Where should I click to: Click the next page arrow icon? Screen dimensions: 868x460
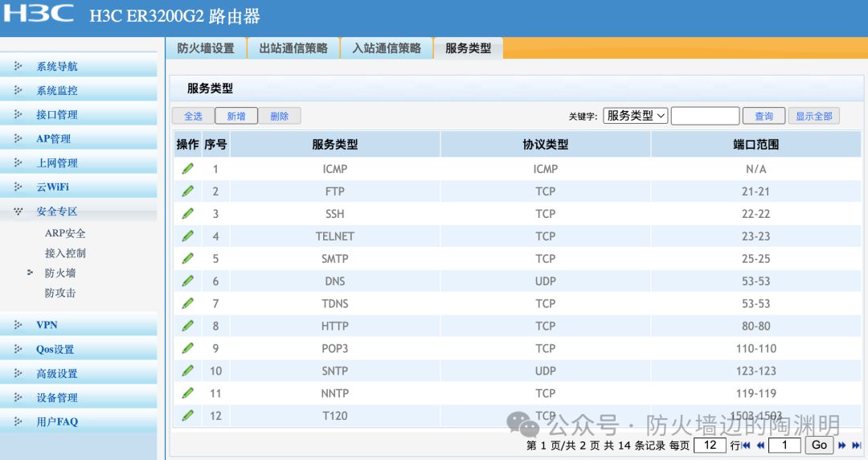(x=842, y=446)
